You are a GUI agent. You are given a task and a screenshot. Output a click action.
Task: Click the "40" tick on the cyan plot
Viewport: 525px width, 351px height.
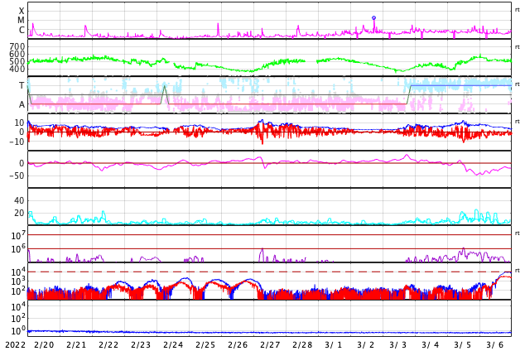pos(20,200)
